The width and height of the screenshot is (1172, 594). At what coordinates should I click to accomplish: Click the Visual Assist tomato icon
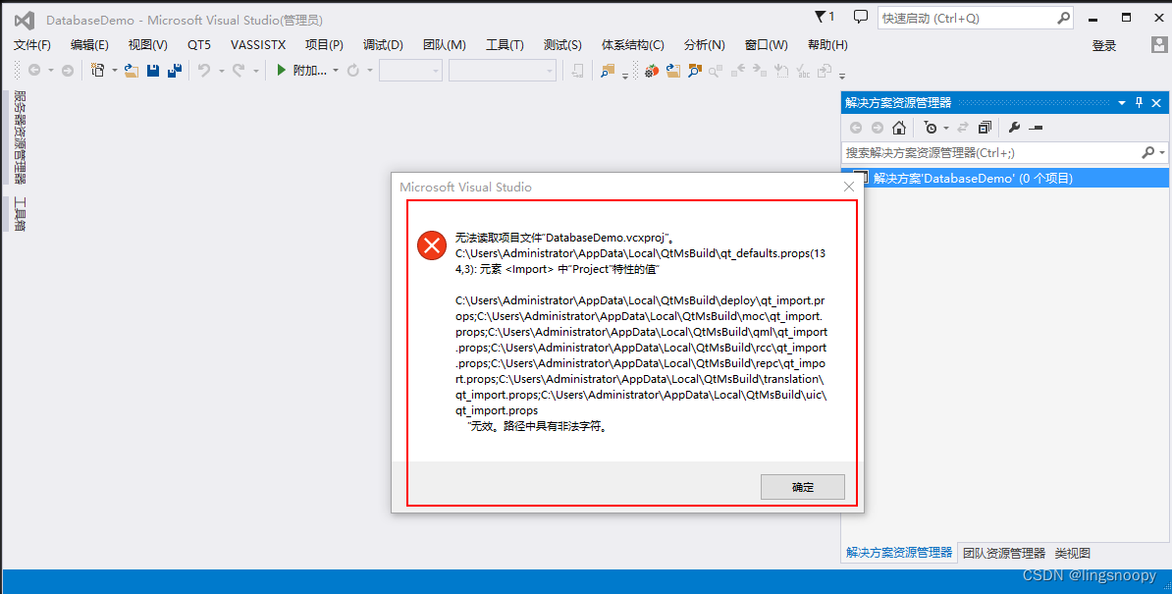[652, 71]
